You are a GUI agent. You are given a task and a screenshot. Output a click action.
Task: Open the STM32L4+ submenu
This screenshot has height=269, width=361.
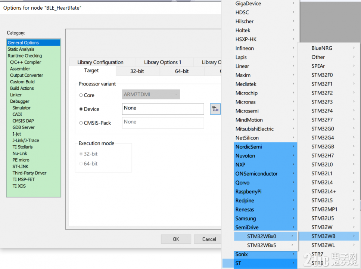[x=329, y=191]
